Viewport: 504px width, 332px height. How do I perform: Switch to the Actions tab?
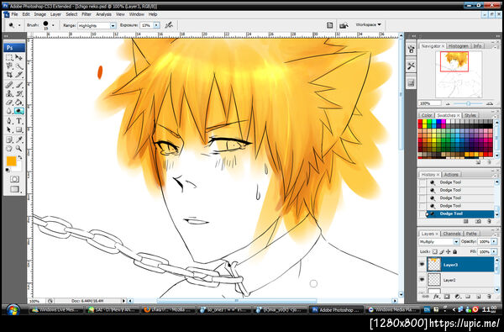coord(451,174)
